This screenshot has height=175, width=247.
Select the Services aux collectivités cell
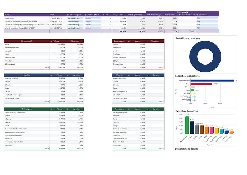pyautogui.click(x=26, y=142)
